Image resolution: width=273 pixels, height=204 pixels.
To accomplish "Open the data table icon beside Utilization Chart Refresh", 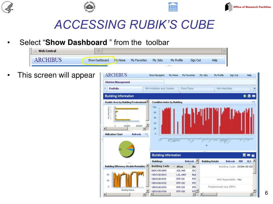I will (146, 135).
